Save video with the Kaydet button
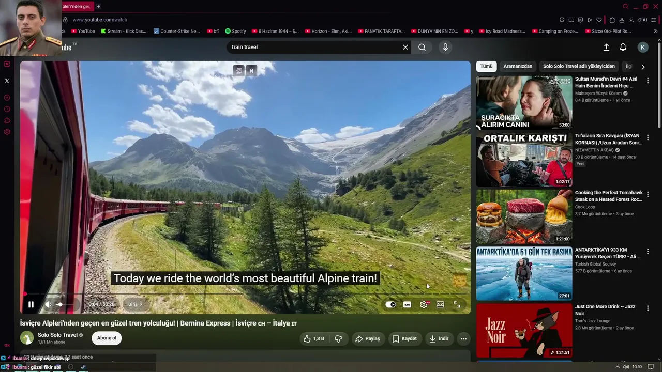Screen dimensions: 662x372 coord(404,339)
